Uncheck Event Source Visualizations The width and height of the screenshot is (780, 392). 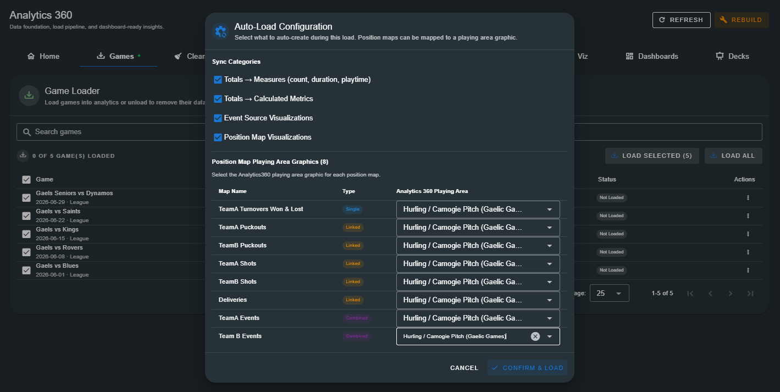[218, 118]
